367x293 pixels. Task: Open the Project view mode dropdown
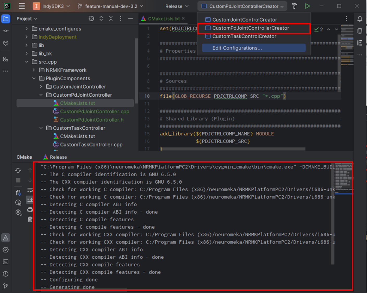coord(27,18)
